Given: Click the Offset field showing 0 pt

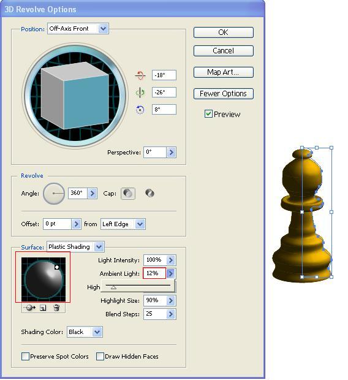Looking at the screenshot, I should coord(57,224).
